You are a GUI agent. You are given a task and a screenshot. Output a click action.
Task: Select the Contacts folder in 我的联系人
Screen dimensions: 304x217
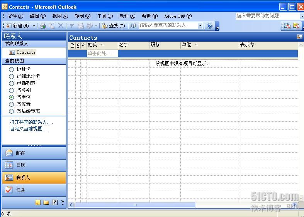22,52
